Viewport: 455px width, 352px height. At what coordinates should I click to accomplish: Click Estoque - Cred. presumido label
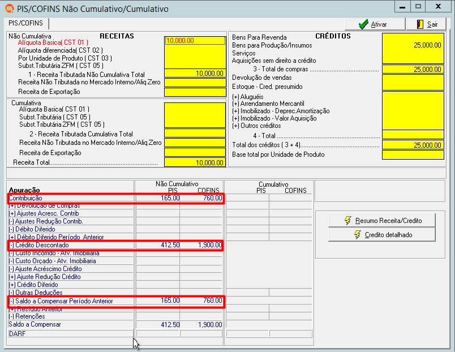tap(267, 87)
